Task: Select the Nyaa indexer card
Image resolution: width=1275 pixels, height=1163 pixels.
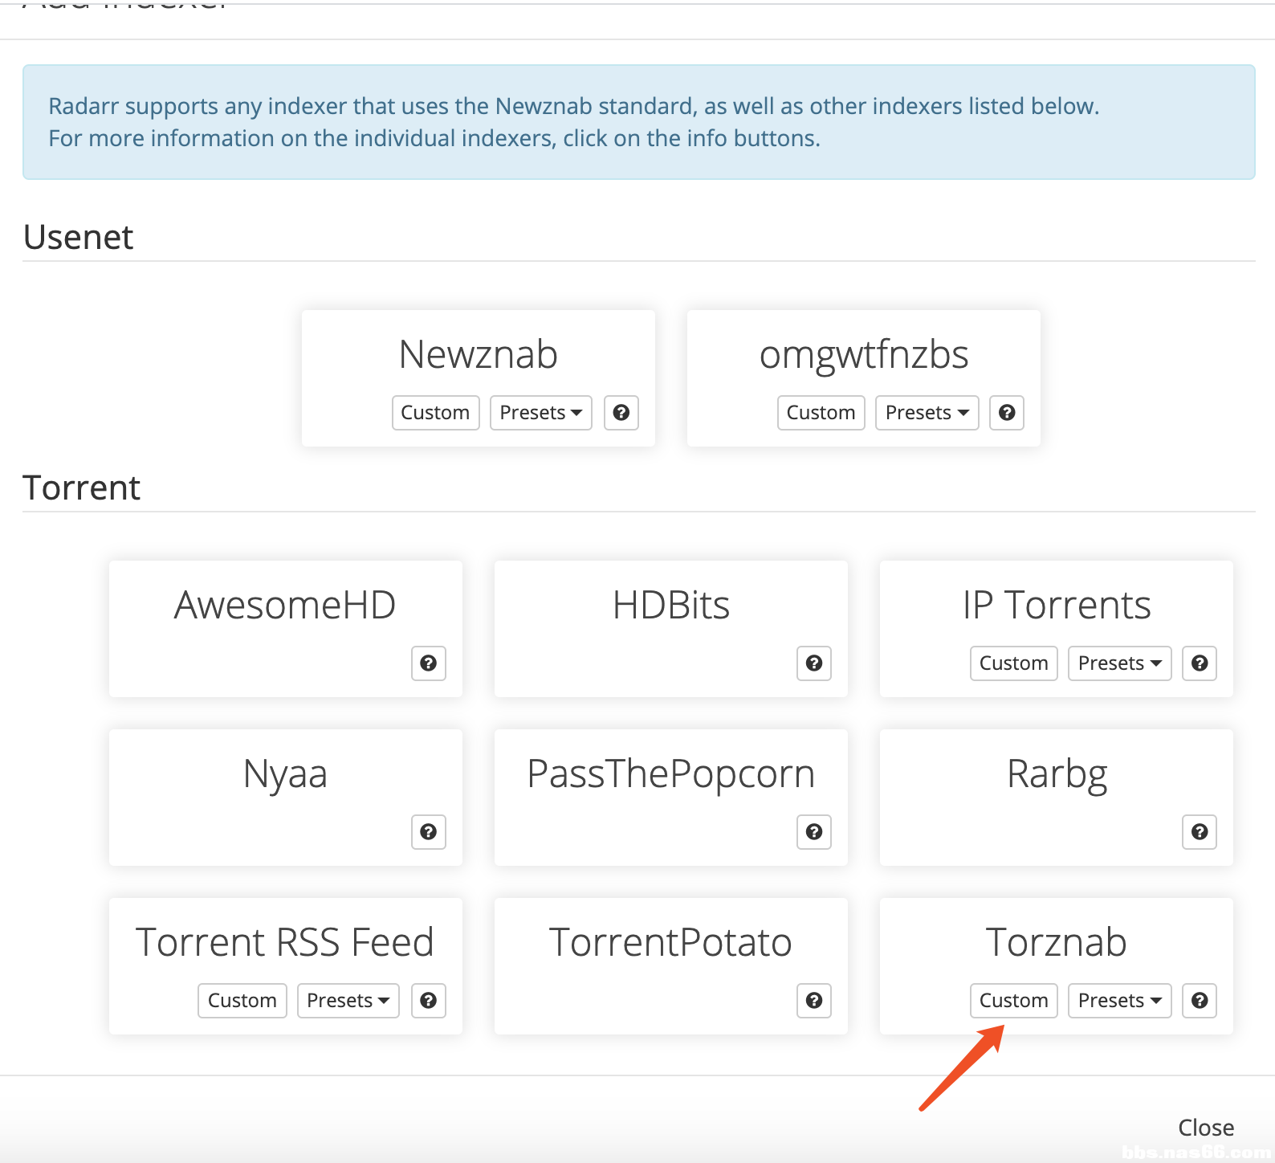Action: (x=286, y=798)
